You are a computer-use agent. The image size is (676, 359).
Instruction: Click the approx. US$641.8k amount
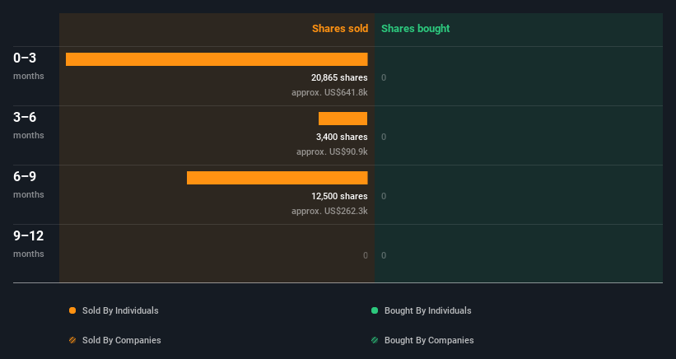tap(329, 93)
